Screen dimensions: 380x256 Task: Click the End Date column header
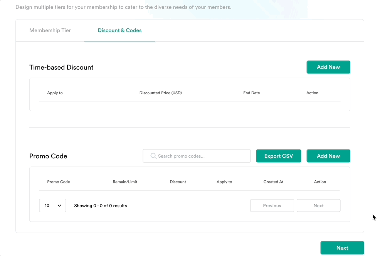pyautogui.click(x=251, y=93)
